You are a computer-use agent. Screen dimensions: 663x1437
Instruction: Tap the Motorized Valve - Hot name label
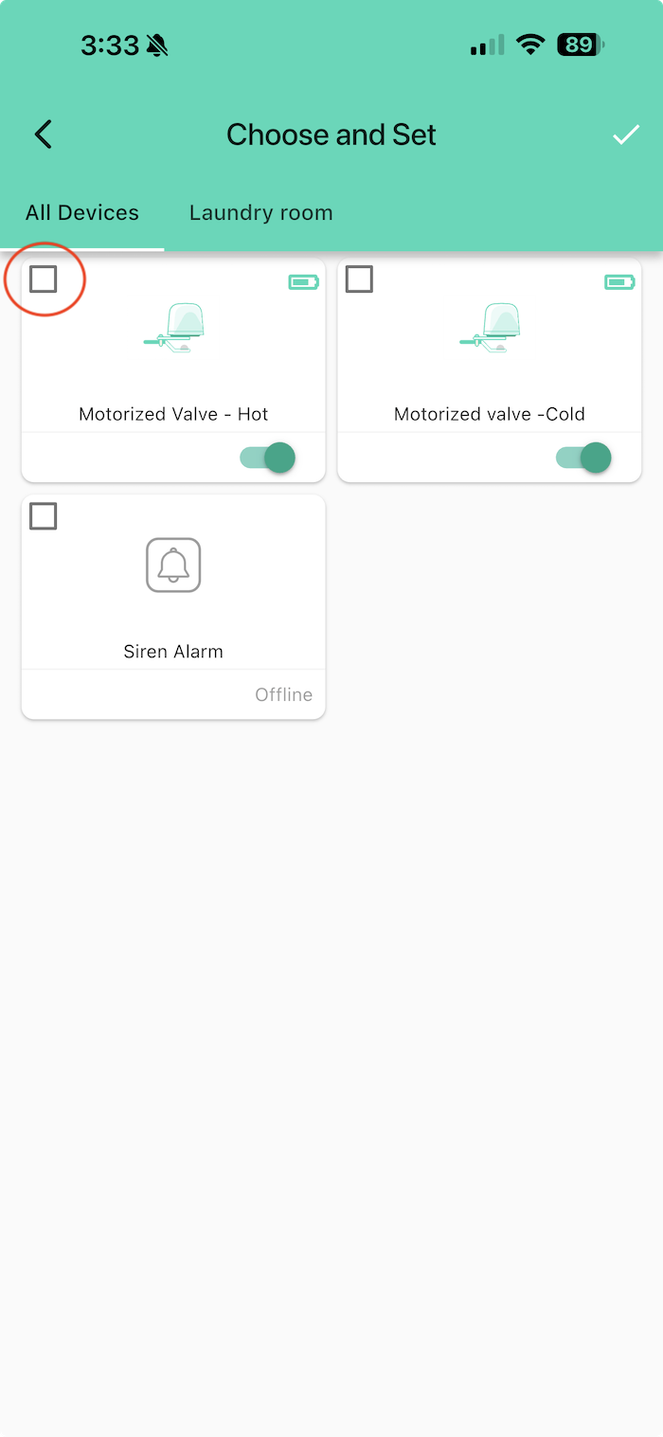click(x=173, y=414)
